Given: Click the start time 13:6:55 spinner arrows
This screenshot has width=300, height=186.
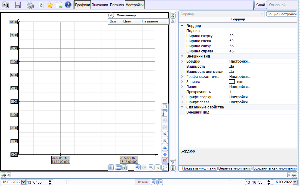Looking at the screenshot, I should pyautogui.click(x=50, y=182).
